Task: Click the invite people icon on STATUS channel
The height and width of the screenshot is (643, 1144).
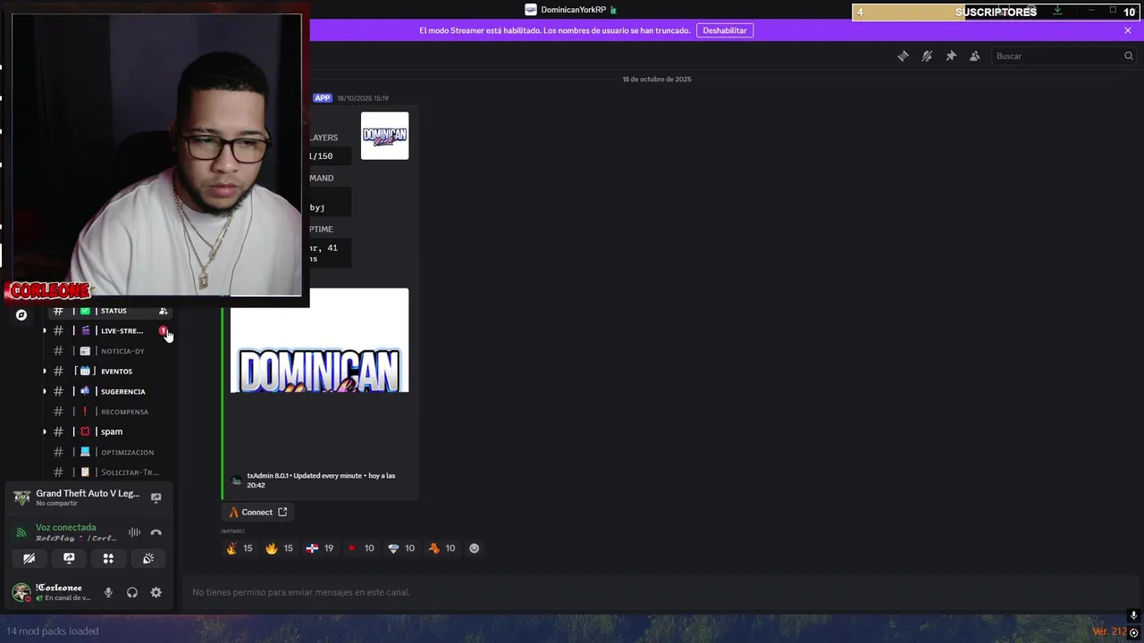Action: pyautogui.click(x=164, y=311)
